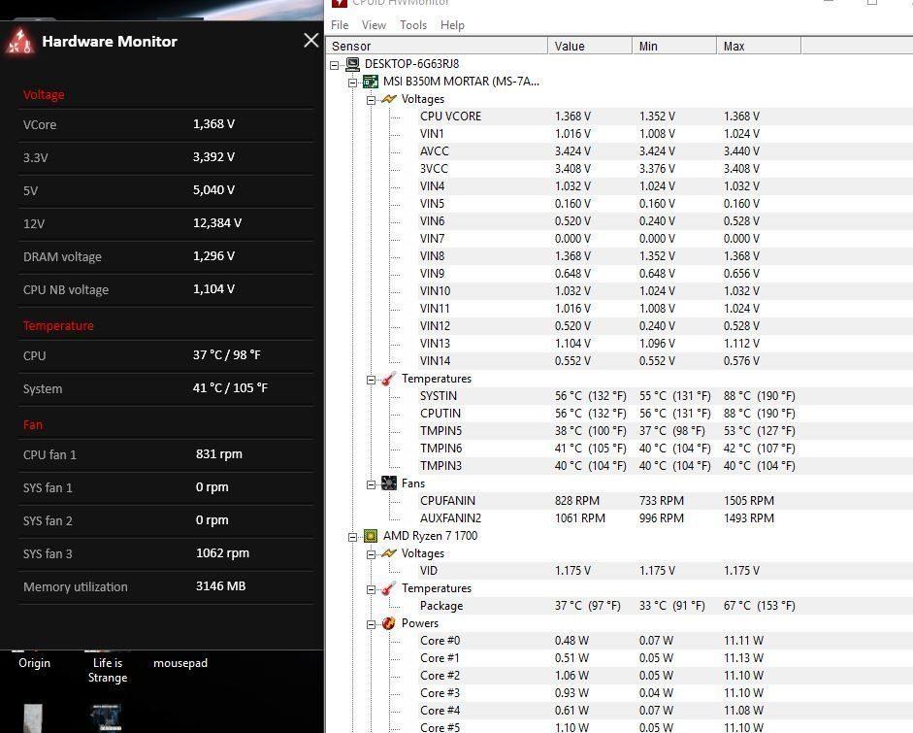The image size is (913, 733).
Task: Click the motherboard Temperatures thermometer icon
Action: pos(389,379)
